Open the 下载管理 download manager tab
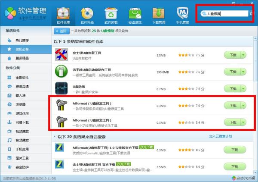The height and width of the screenshot is (182, 258). coord(159,16)
